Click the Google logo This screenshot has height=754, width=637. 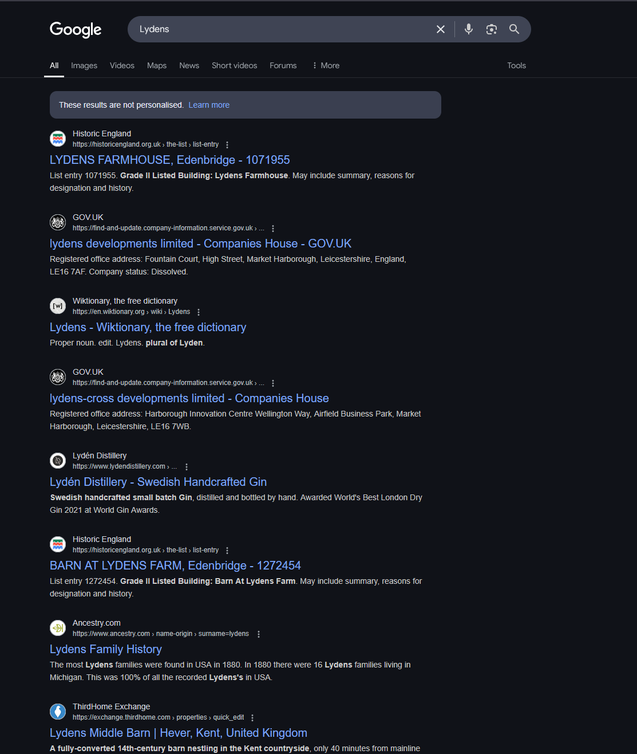coord(76,29)
